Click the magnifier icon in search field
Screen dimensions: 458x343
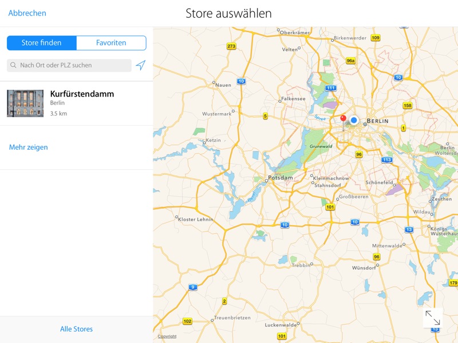[x=13, y=66]
